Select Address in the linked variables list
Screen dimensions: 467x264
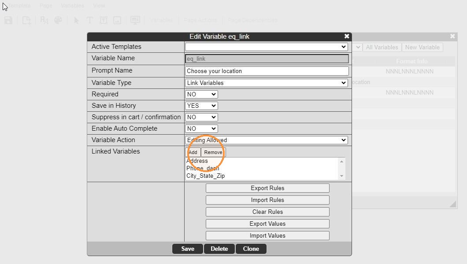(x=197, y=161)
